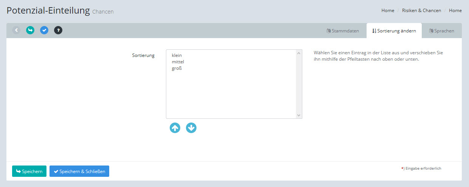Switch to the Stammdaten tab
This screenshot has height=187, width=469.
click(x=343, y=31)
